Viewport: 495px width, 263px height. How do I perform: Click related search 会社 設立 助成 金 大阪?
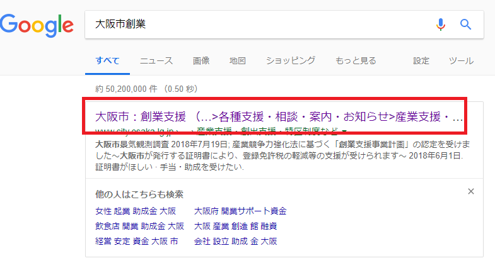pos(236,241)
